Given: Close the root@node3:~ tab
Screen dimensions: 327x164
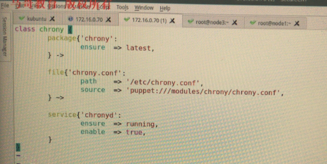Looking at the screenshot, I should point(235,22).
